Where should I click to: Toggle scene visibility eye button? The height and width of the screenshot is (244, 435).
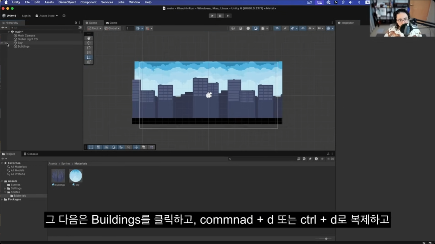(x=303, y=28)
